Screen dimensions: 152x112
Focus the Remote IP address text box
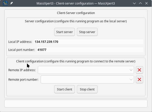[x=83, y=70]
